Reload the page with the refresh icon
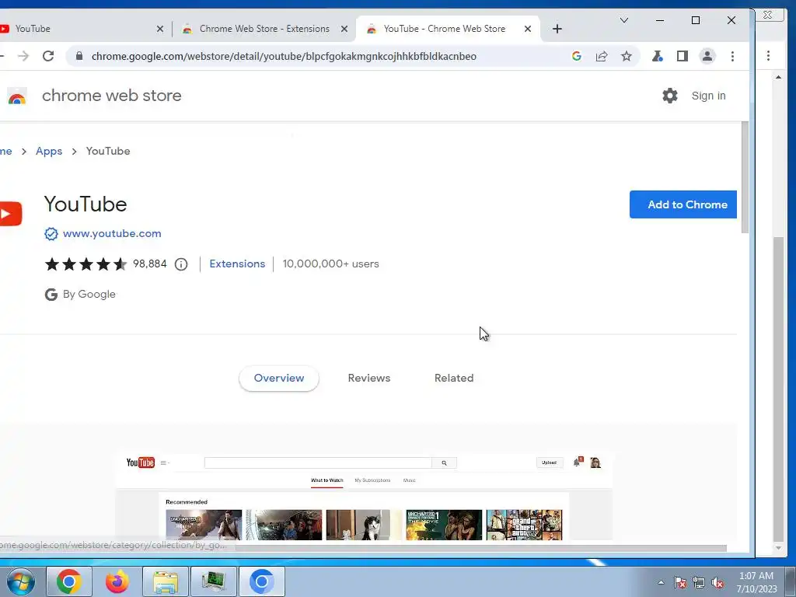The height and width of the screenshot is (597, 796). (48, 56)
